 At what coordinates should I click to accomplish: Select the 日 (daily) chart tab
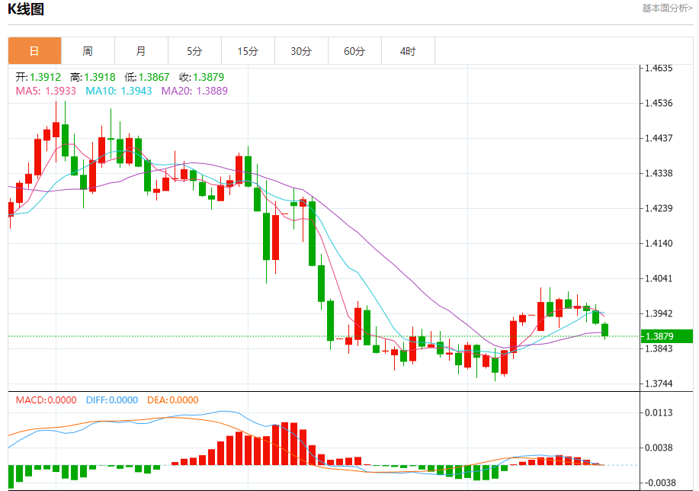pyautogui.click(x=35, y=51)
